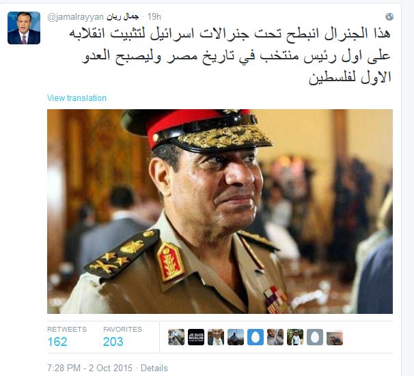The image size is (414, 376).
Task: Click the first avatar in the favoriters row
Action: click(176, 337)
